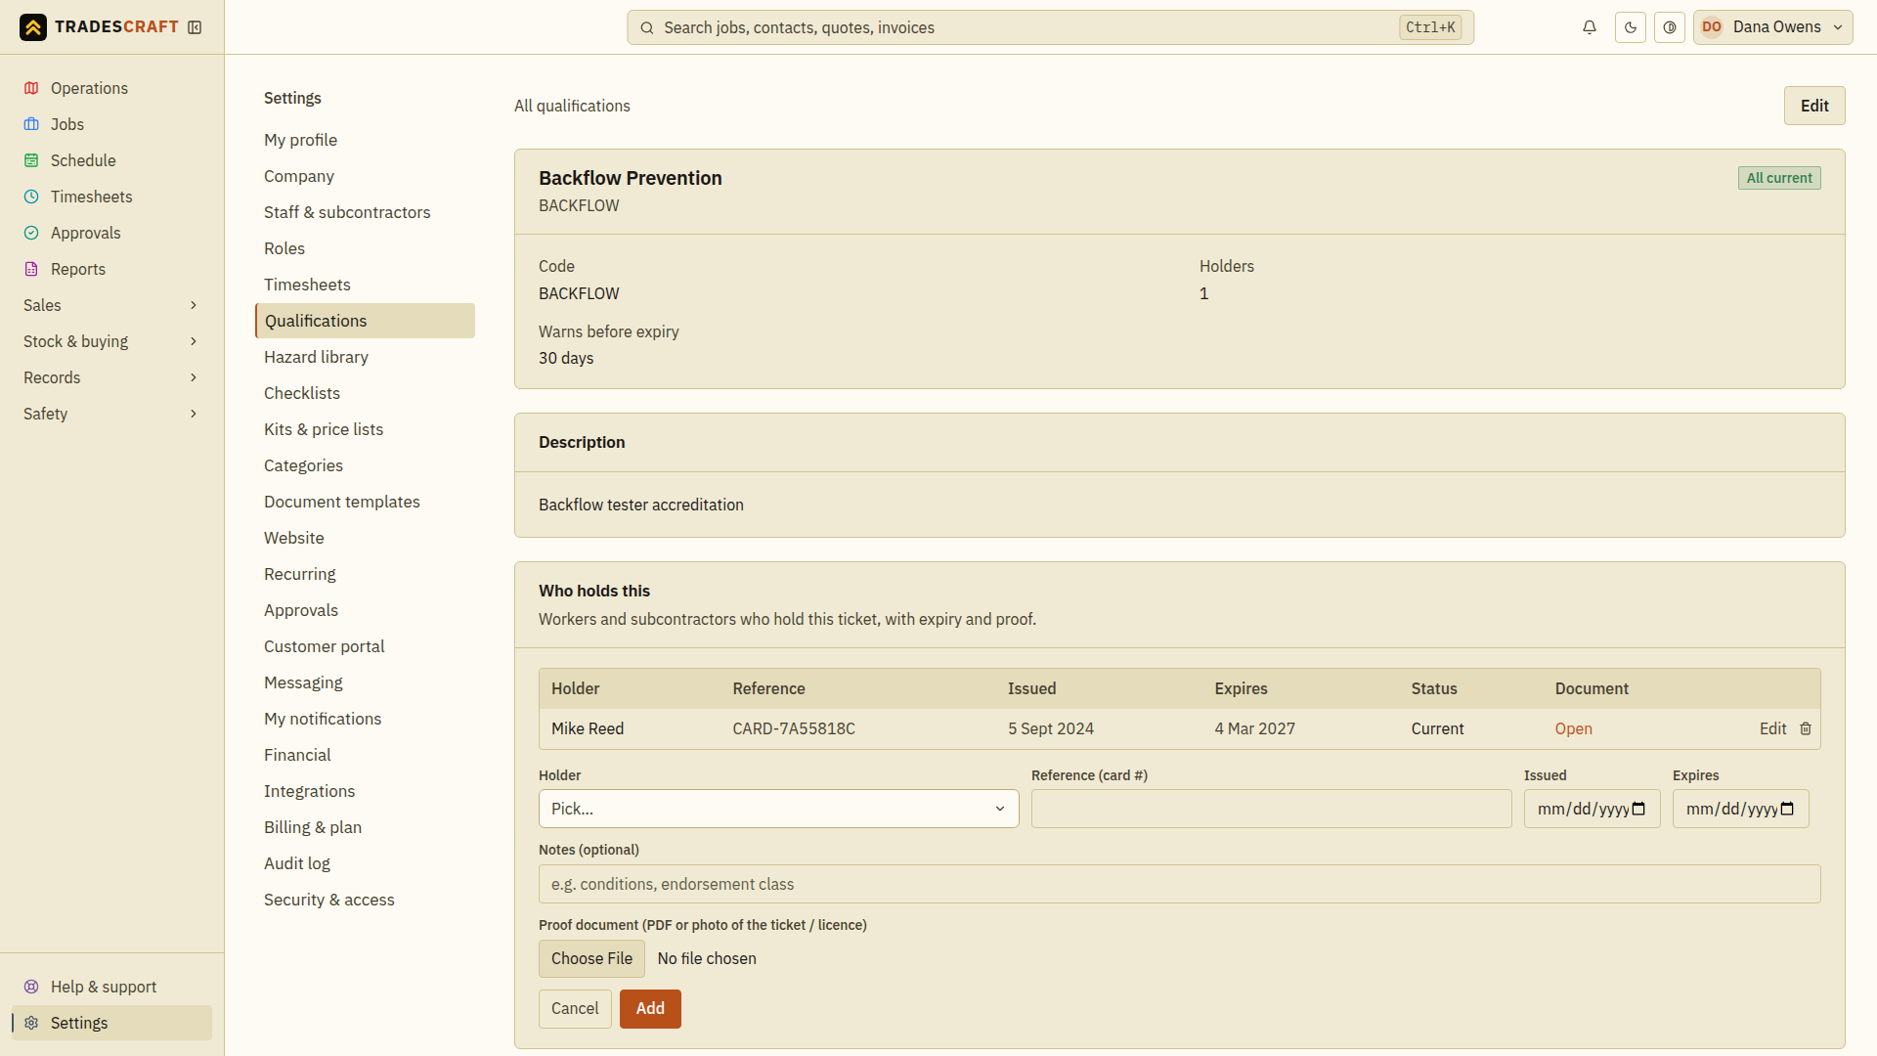The height and width of the screenshot is (1056, 1877).
Task: Click the Notes (optional) field
Action: click(x=1179, y=884)
